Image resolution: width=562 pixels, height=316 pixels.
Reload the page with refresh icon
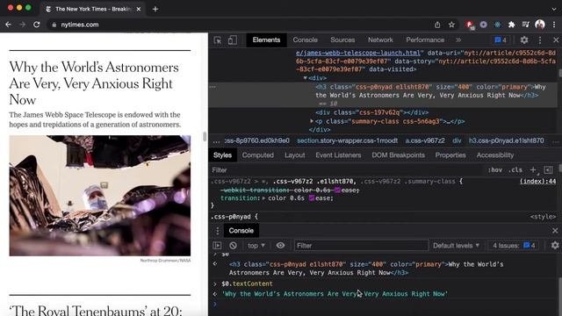(x=36, y=25)
